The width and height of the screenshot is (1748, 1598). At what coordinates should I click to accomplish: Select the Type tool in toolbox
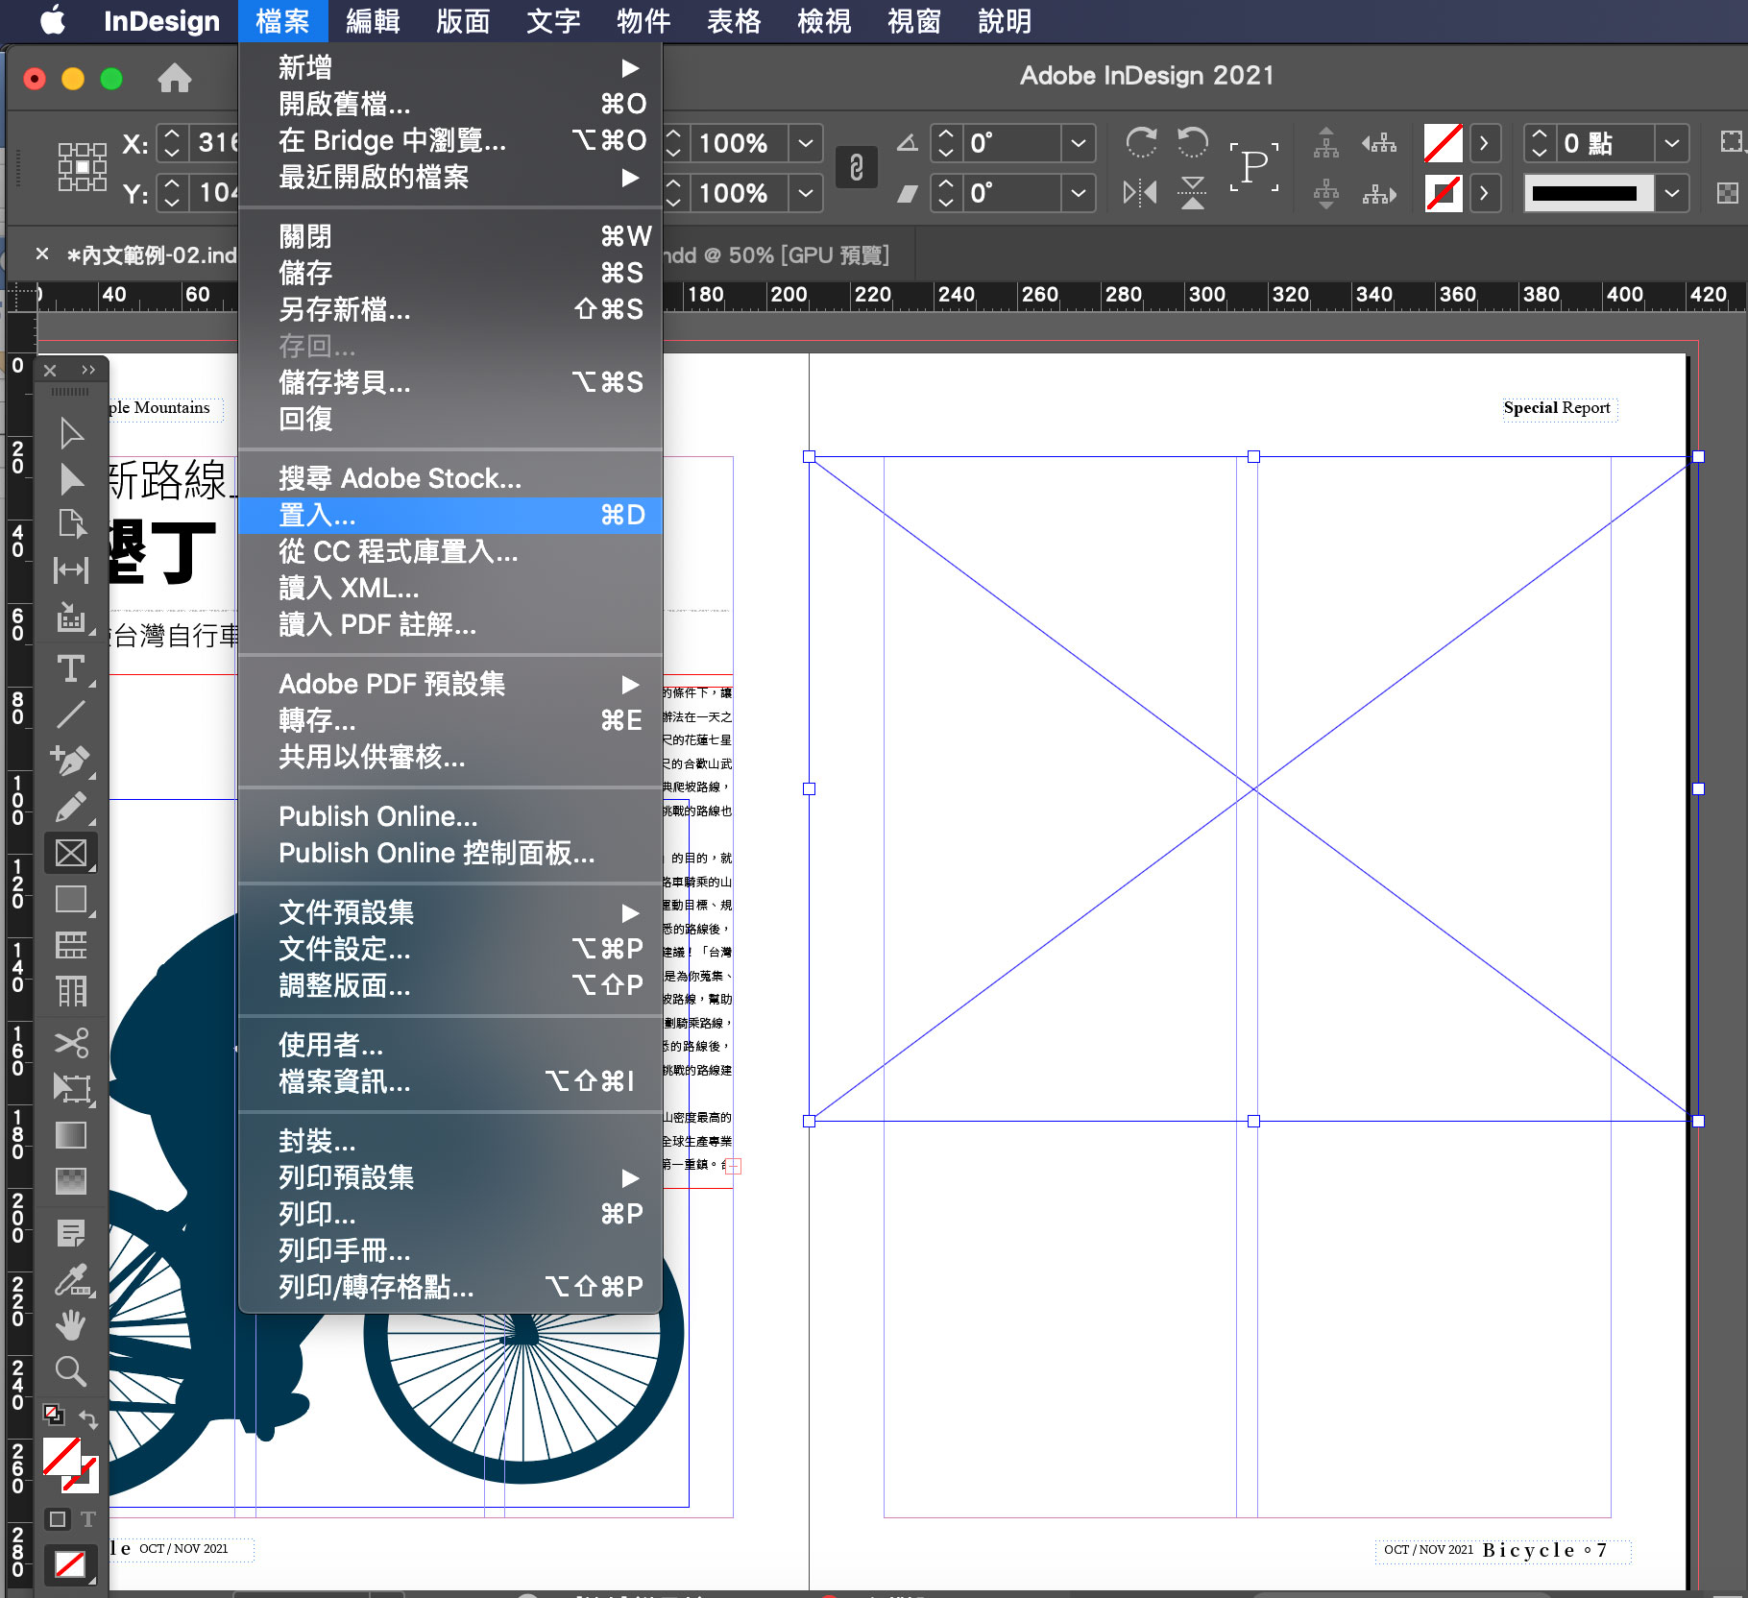click(70, 668)
